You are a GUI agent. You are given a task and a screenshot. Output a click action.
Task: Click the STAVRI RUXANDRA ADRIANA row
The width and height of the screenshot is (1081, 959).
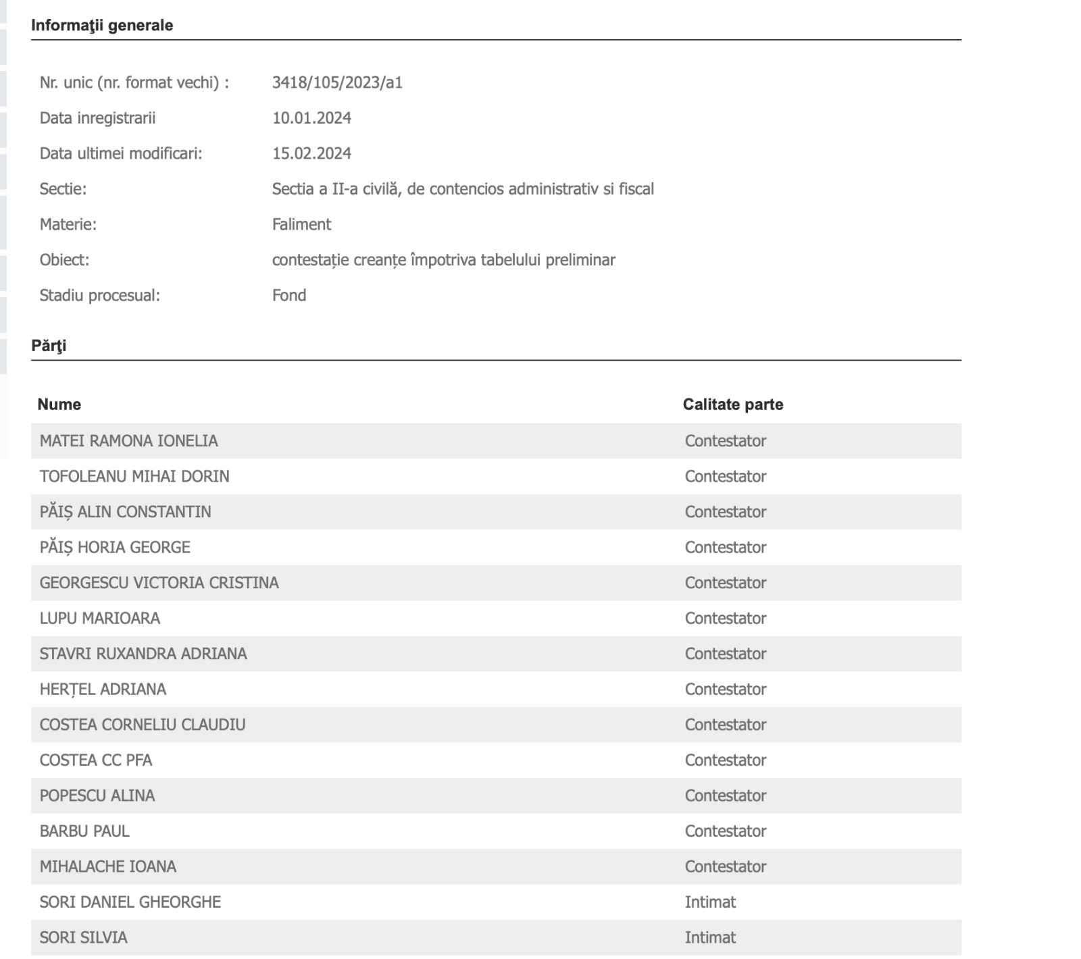pyautogui.click(x=143, y=654)
